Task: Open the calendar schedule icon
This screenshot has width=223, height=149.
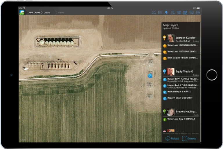Action: 185,13
